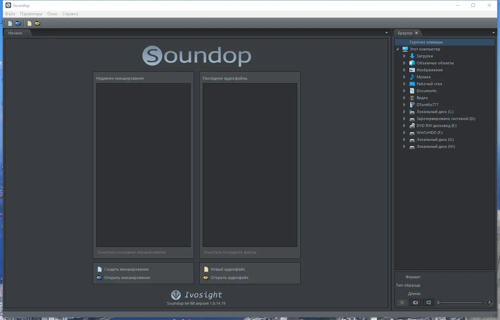
Task: Expand the Загрузки folder node
Action: point(404,56)
